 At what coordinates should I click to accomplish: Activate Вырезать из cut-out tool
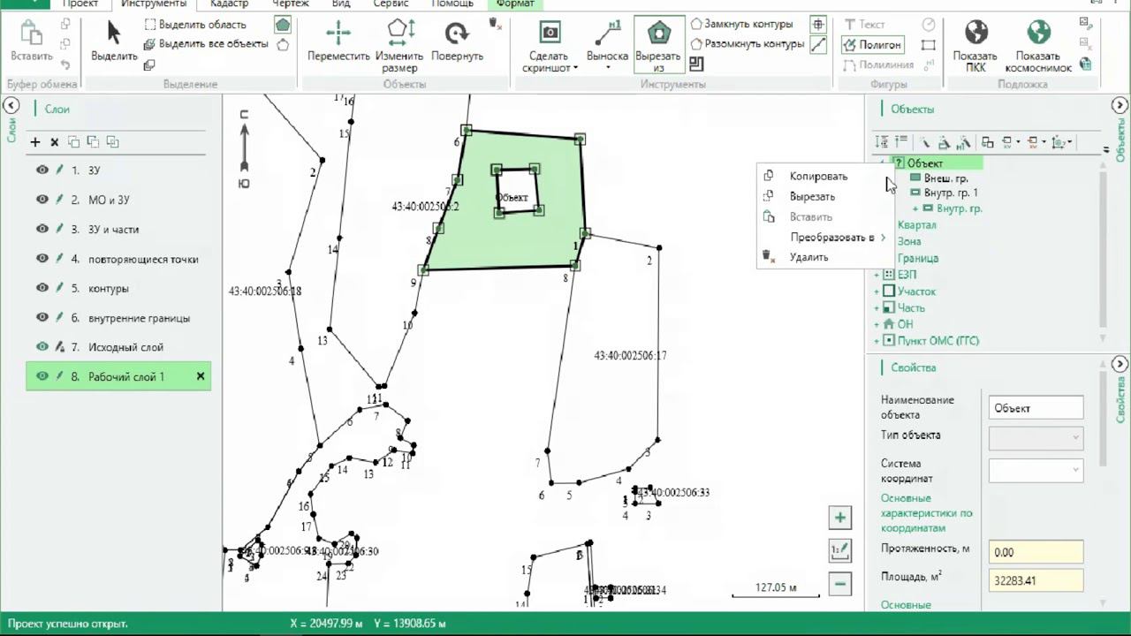click(658, 46)
